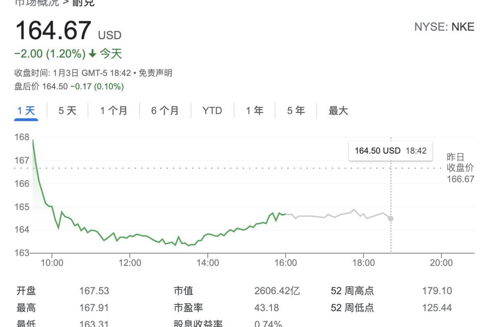Select the 1 天 time range tab
Screen dimensions: 493x327
(26, 111)
